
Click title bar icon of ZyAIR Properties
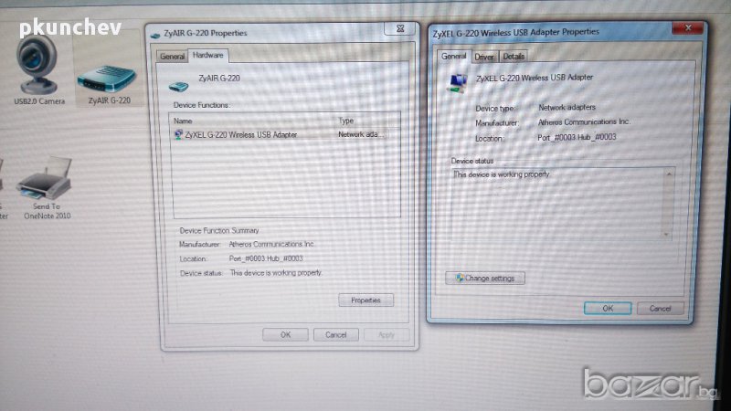(155, 34)
